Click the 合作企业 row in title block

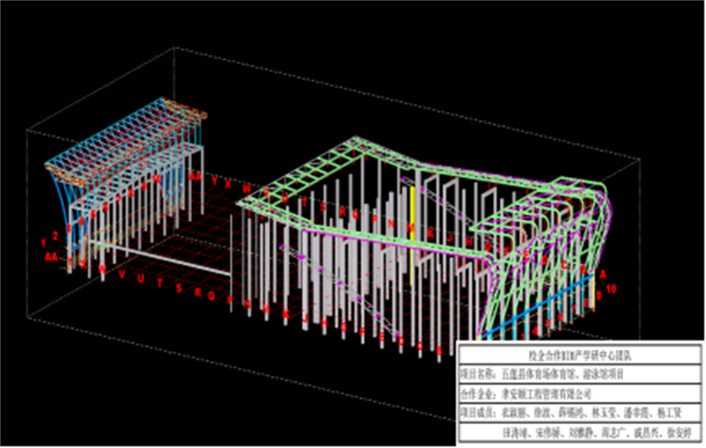[x=578, y=393]
